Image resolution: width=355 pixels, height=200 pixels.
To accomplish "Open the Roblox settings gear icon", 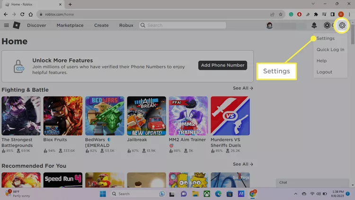I will tap(342, 26).
